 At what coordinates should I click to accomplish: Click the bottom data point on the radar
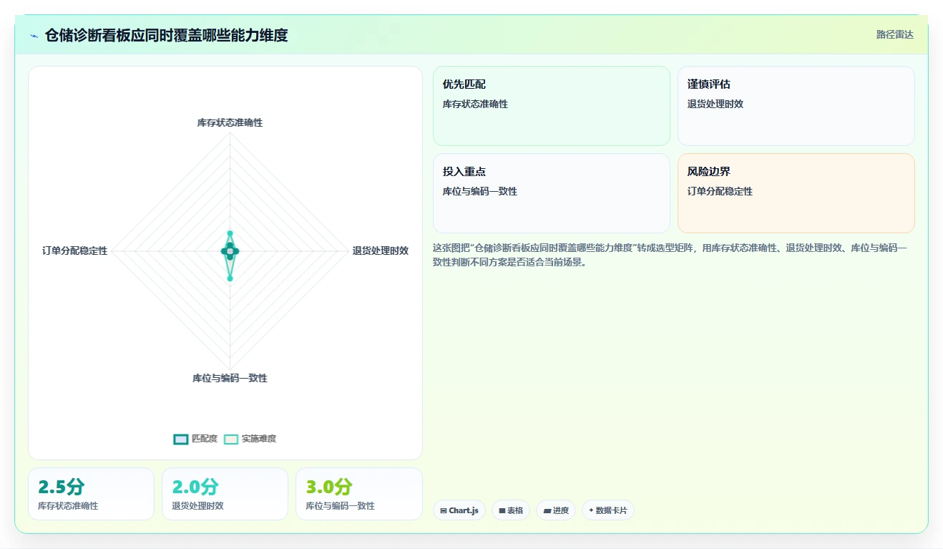tap(230, 278)
